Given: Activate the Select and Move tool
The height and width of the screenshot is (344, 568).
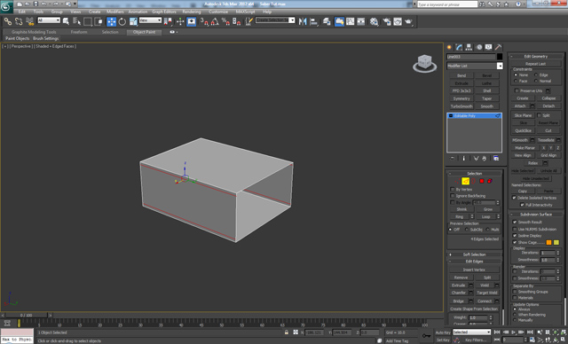Looking at the screenshot, I should [112, 21].
